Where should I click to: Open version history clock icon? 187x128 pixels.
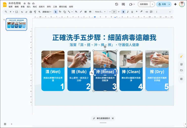(x=116, y=4)
